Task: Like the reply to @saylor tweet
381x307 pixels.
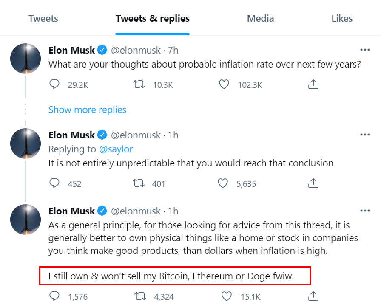Action: 223,183
